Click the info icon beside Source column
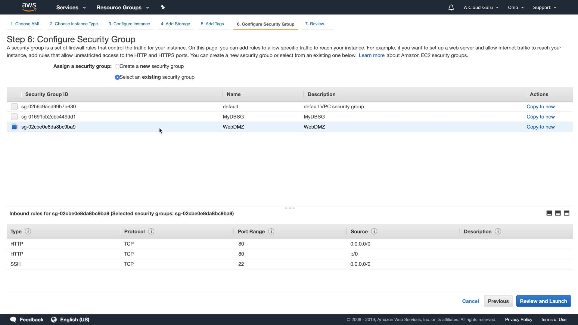The width and height of the screenshot is (578, 325). coord(374,231)
